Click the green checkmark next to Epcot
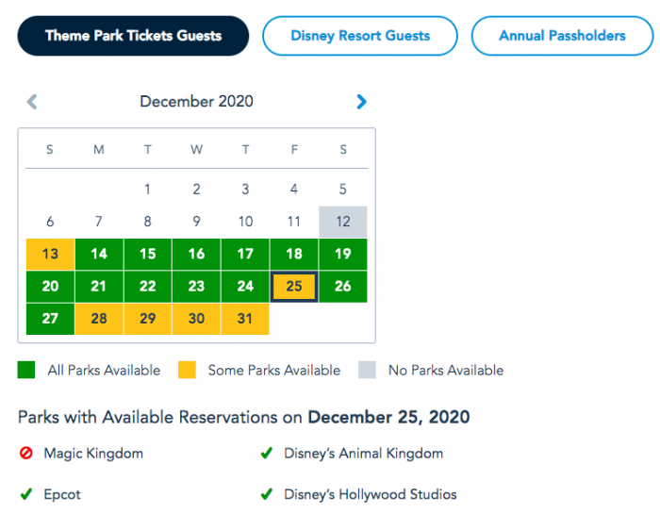The height and width of the screenshot is (514, 660). [26, 494]
